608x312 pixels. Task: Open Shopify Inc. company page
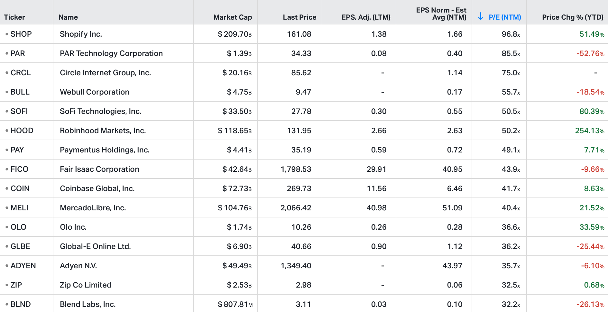(x=81, y=34)
